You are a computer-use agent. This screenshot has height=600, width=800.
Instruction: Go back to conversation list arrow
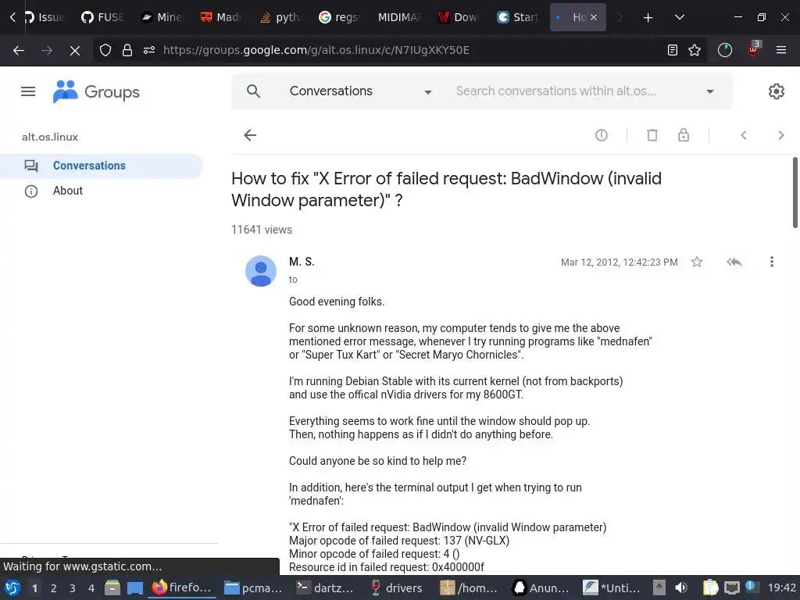coord(250,135)
